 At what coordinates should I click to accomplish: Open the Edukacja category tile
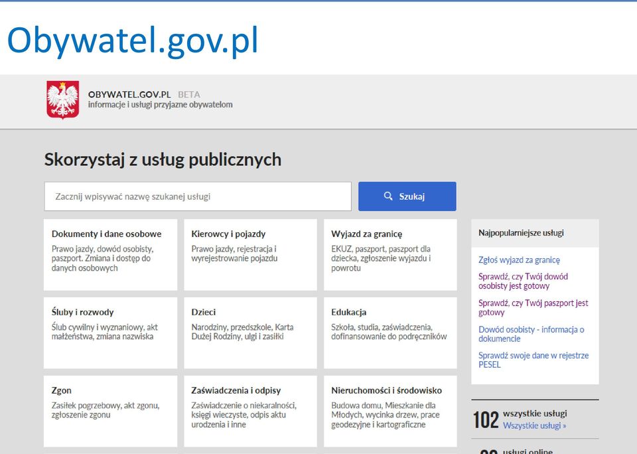(x=390, y=333)
